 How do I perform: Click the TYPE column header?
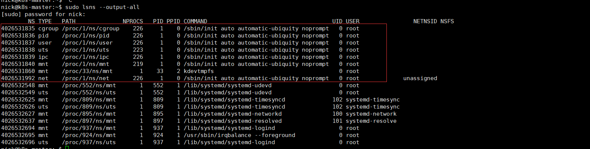45,21
